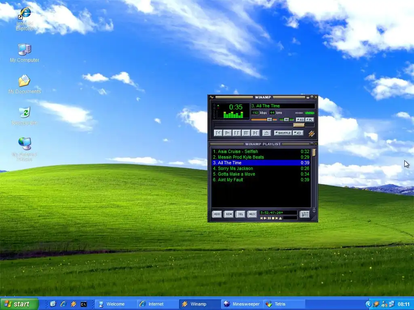Click the song position seek bar handle
The height and width of the screenshot is (310, 414).
pos(299,125)
